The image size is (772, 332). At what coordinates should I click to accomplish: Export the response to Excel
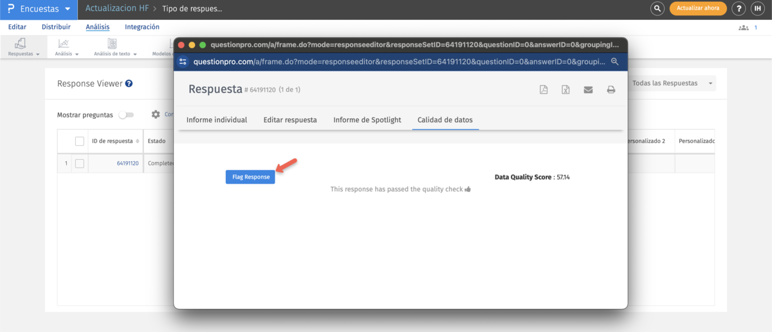tap(565, 90)
